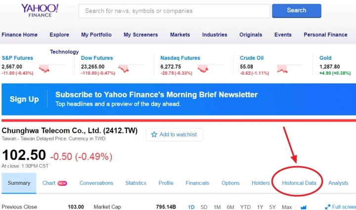Select the Max chart range
The width and height of the screenshot is (356, 210).
pos(287,207)
